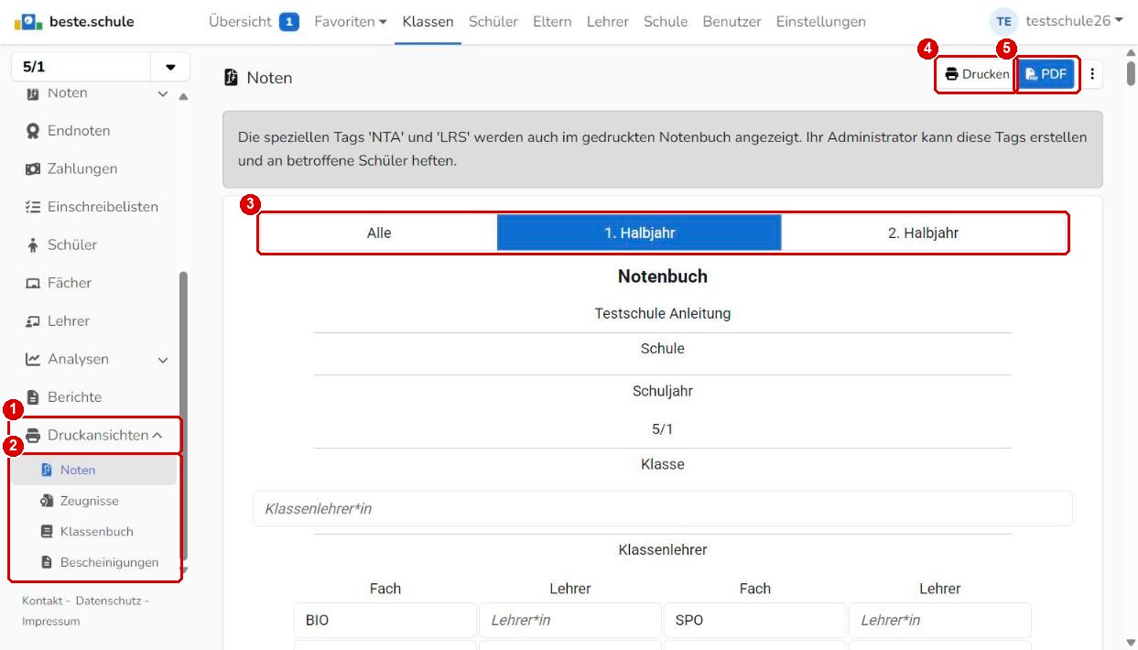Screen dimensions: 1138x650
Task: Open the Favoriten dropdown menu
Action: coord(350,22)
